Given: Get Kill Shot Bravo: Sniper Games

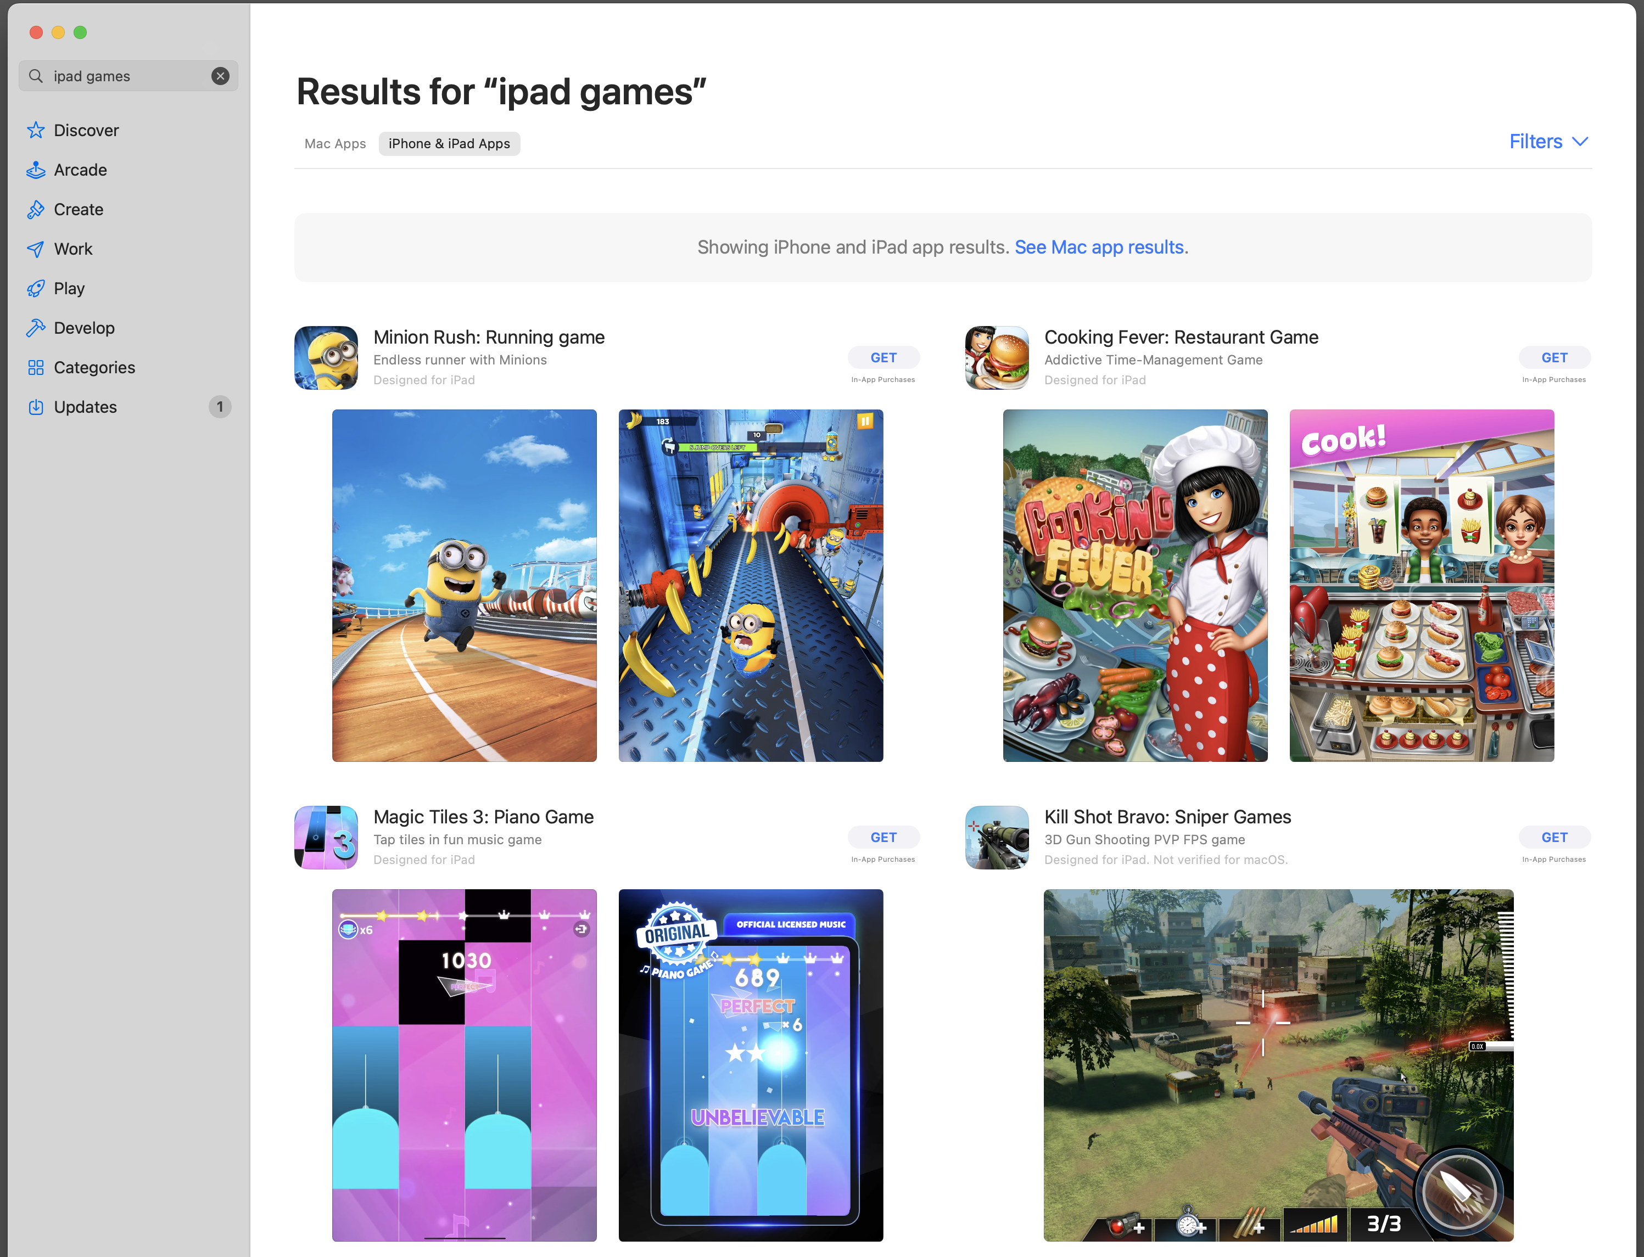Looking at the screenshot, I should coord(1554,837).
